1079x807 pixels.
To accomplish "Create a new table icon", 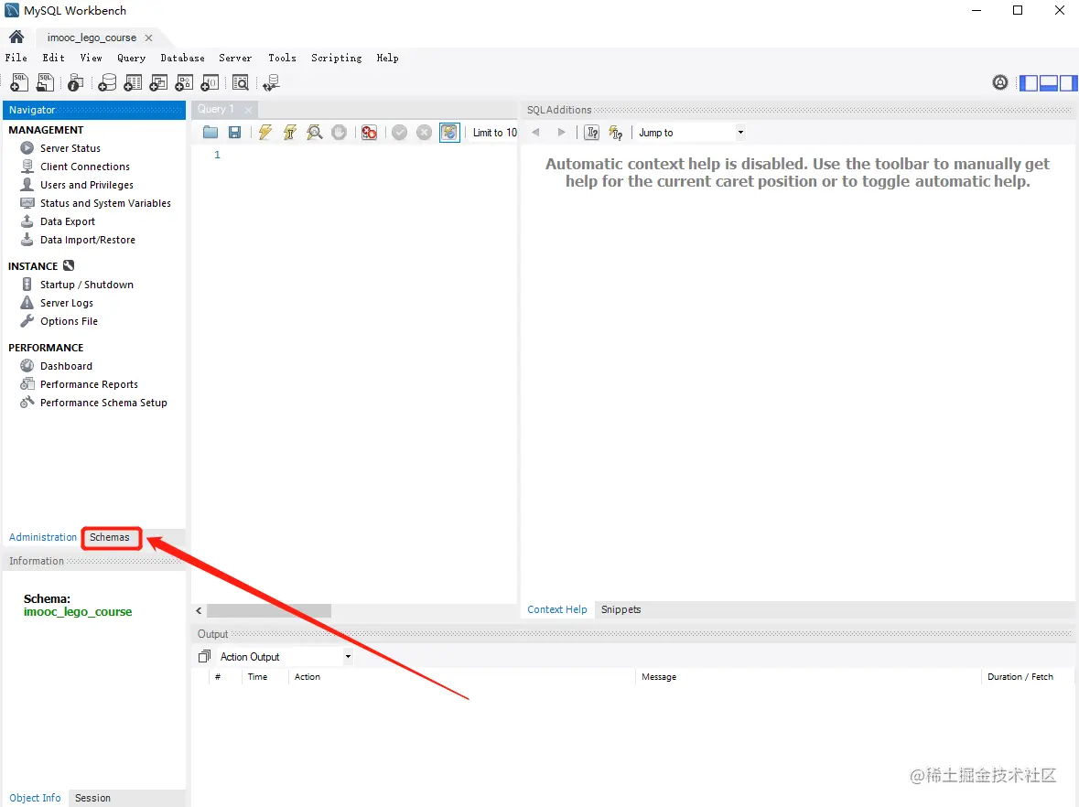I will click(x=133, y=83).
